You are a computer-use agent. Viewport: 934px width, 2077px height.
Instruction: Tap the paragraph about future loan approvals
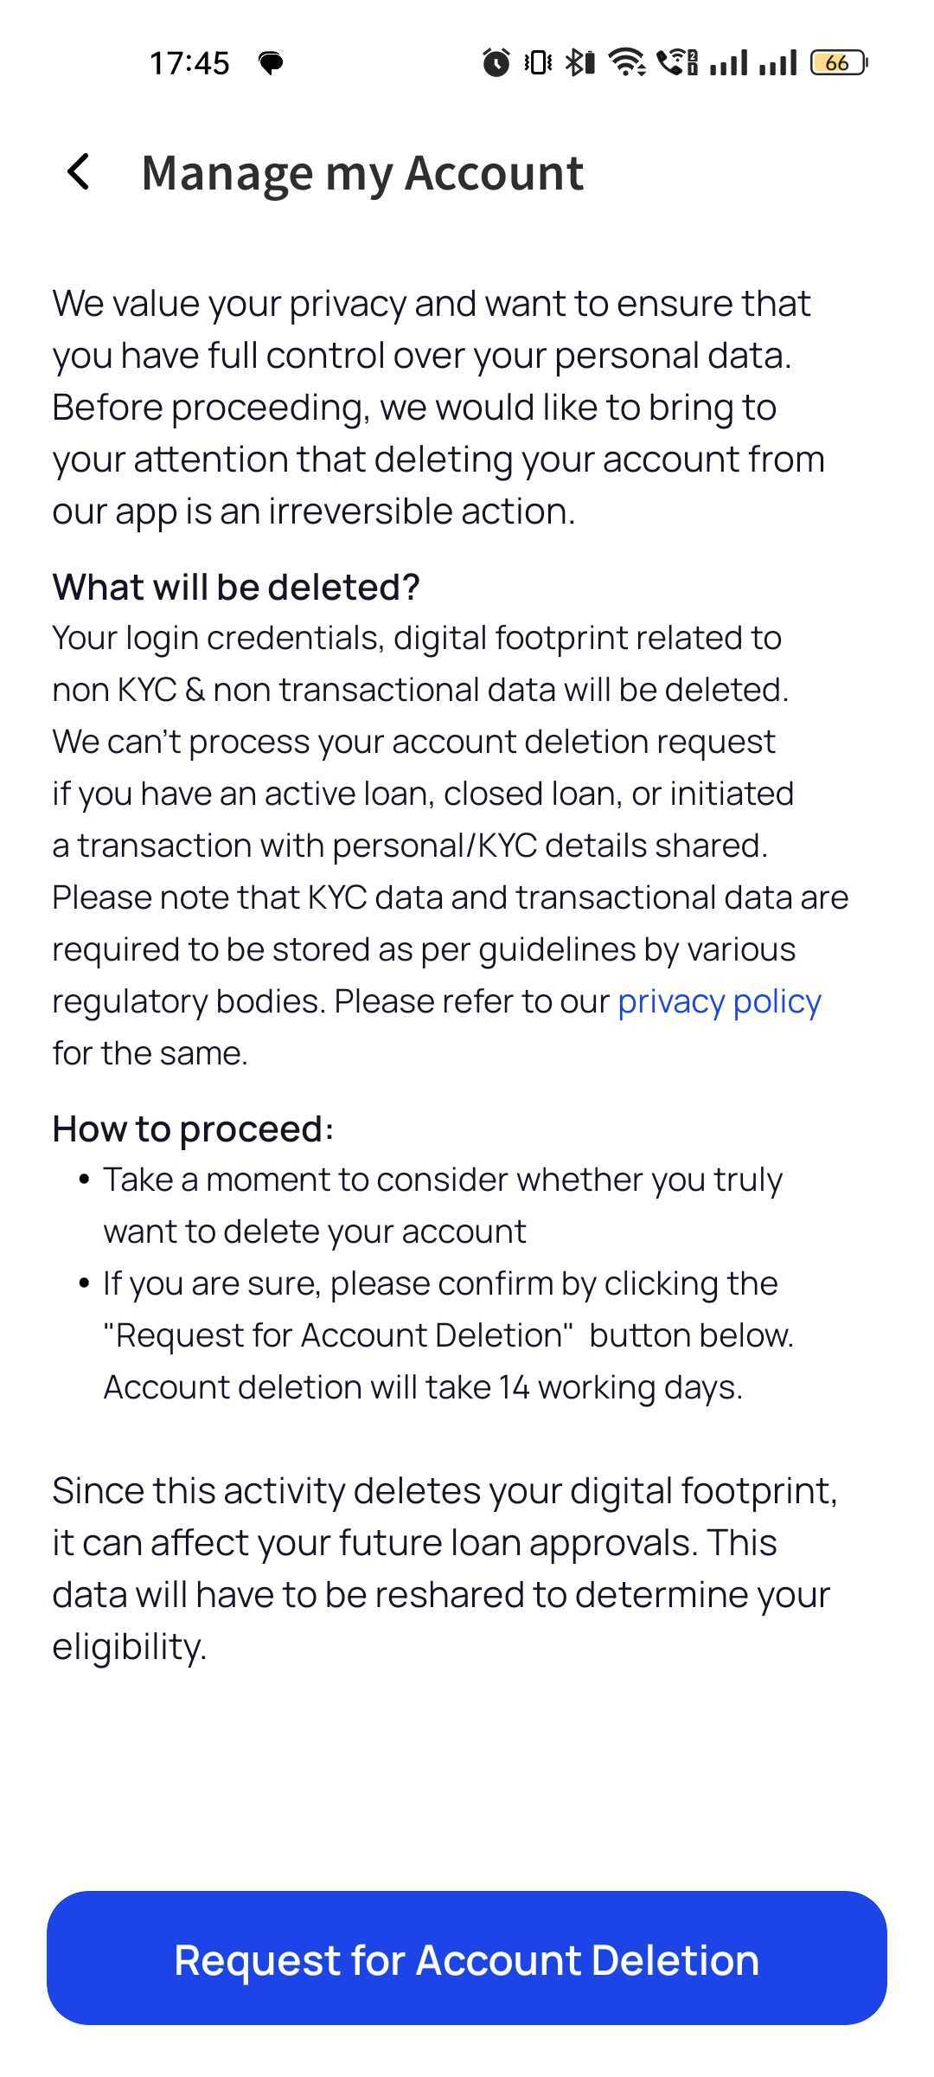445,1568
